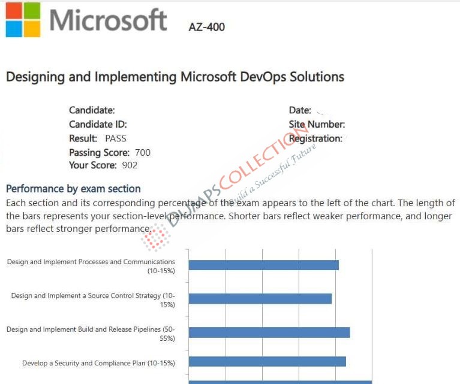This screenshot has height=384, width=460.
Task: Click the Build and Release Pipelines bar
Action: (x=269, y=332)
